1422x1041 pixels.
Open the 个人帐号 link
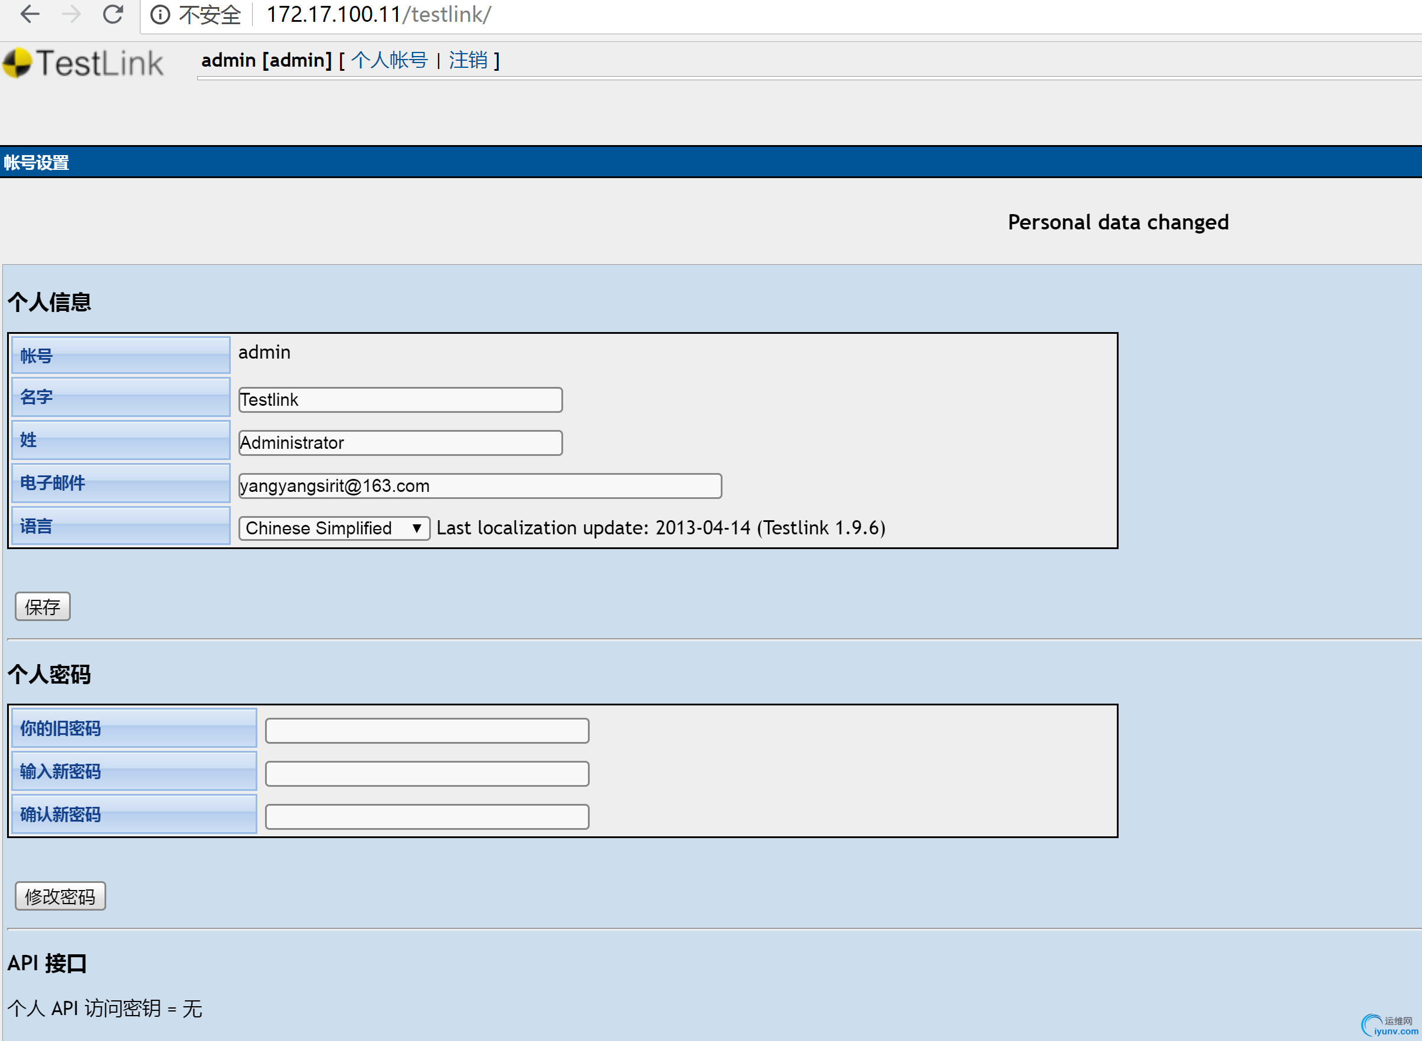pyautogui.click(x=389, y=61)
